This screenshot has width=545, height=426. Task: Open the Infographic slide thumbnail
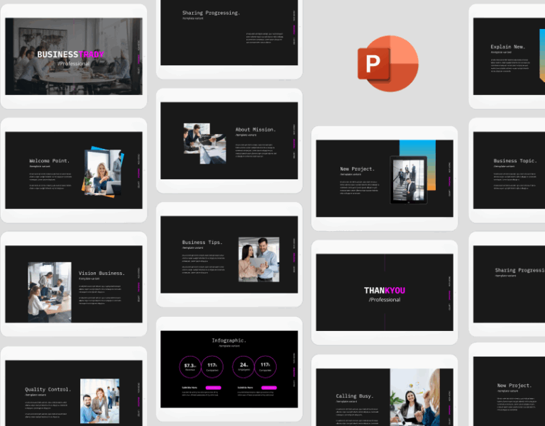(229, 369)
